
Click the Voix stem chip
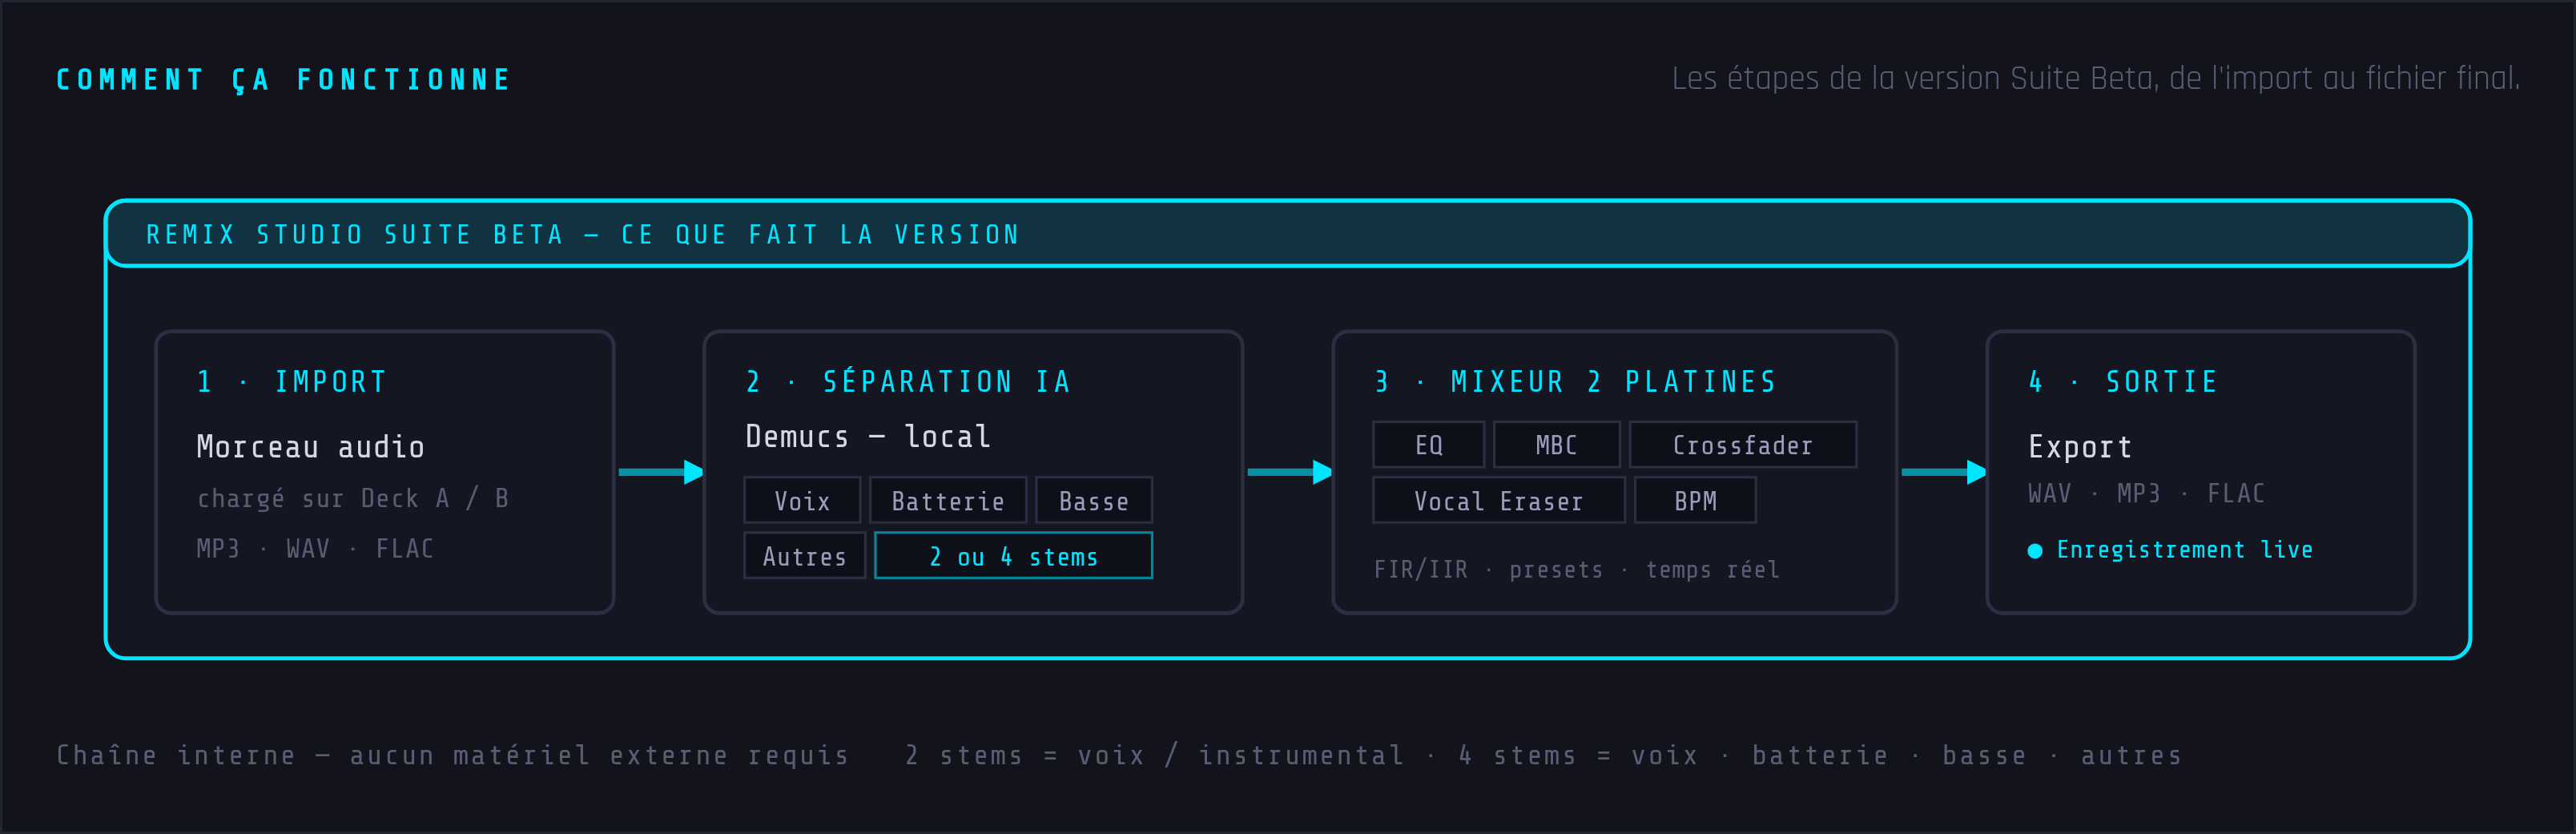tap(802, 500)
